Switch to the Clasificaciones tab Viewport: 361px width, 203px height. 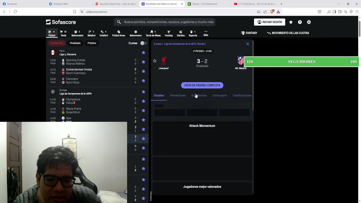click(242, 95)
